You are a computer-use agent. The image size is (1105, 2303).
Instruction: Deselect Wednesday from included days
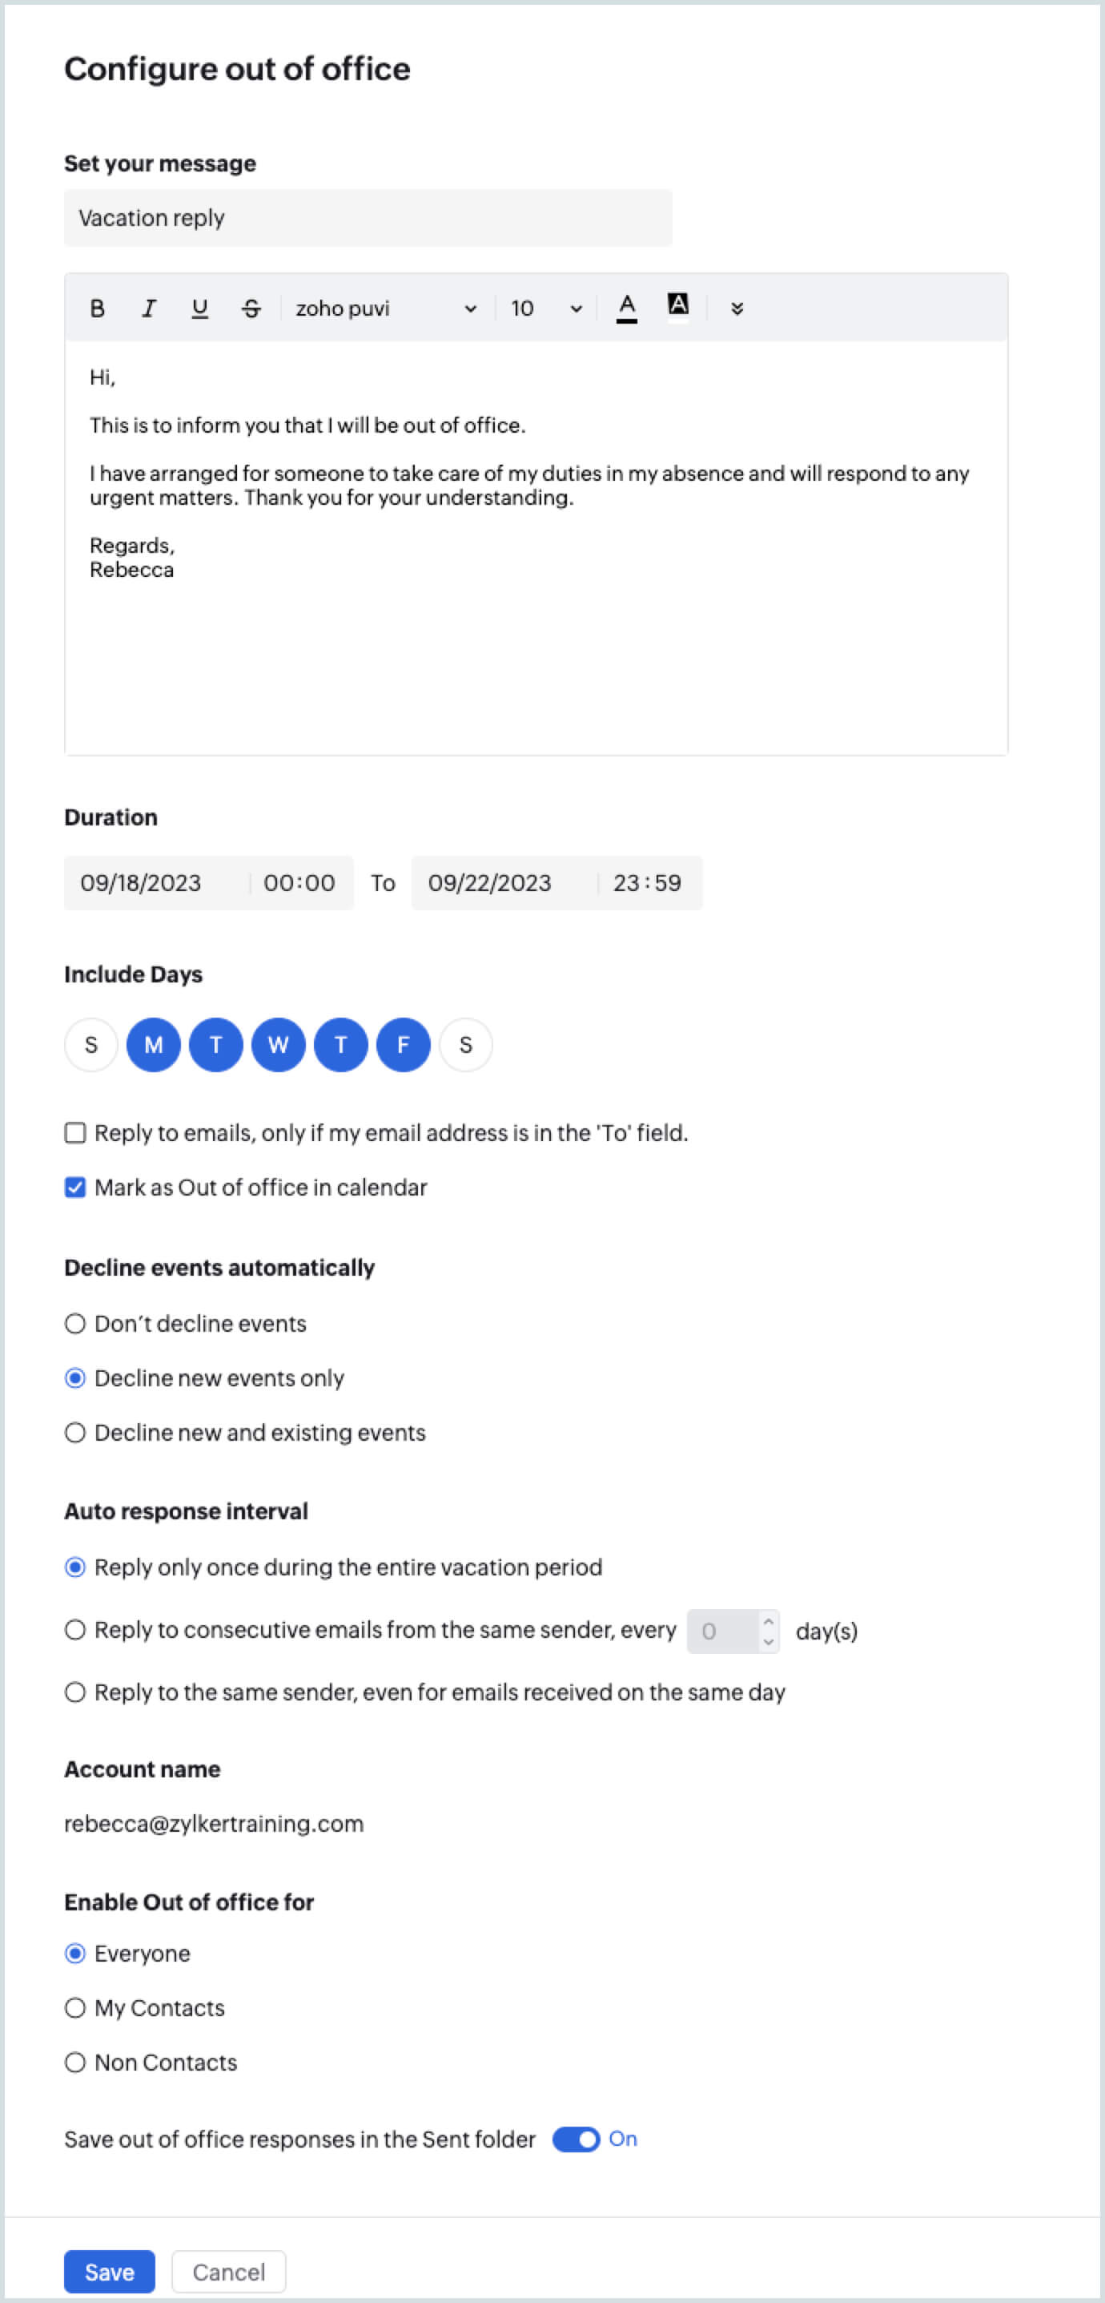pyautogui.click(x=278, y=1044)
